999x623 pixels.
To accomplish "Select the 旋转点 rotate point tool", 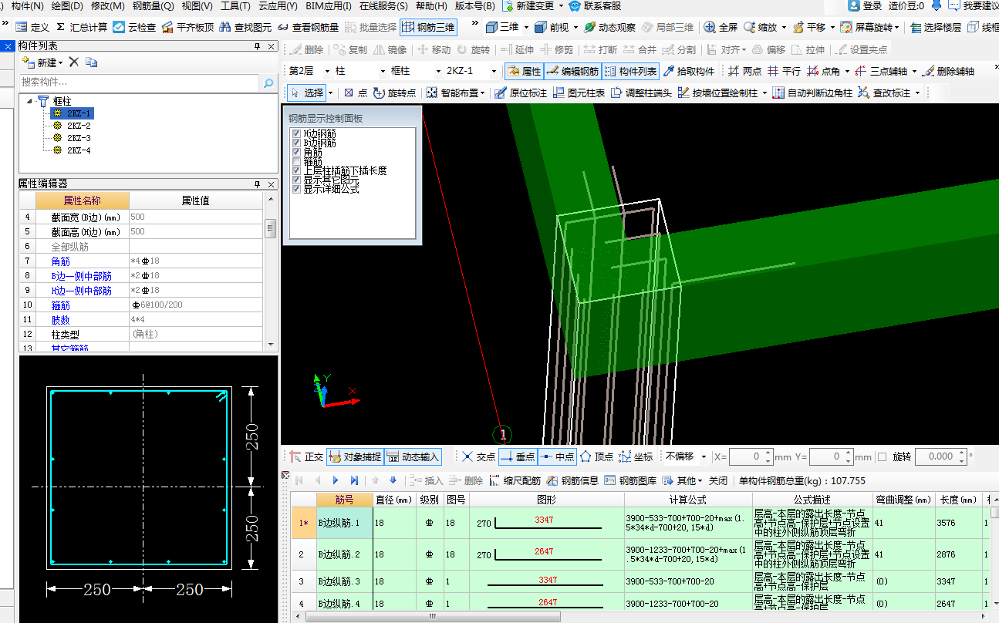I will click(x=394, y=93).
